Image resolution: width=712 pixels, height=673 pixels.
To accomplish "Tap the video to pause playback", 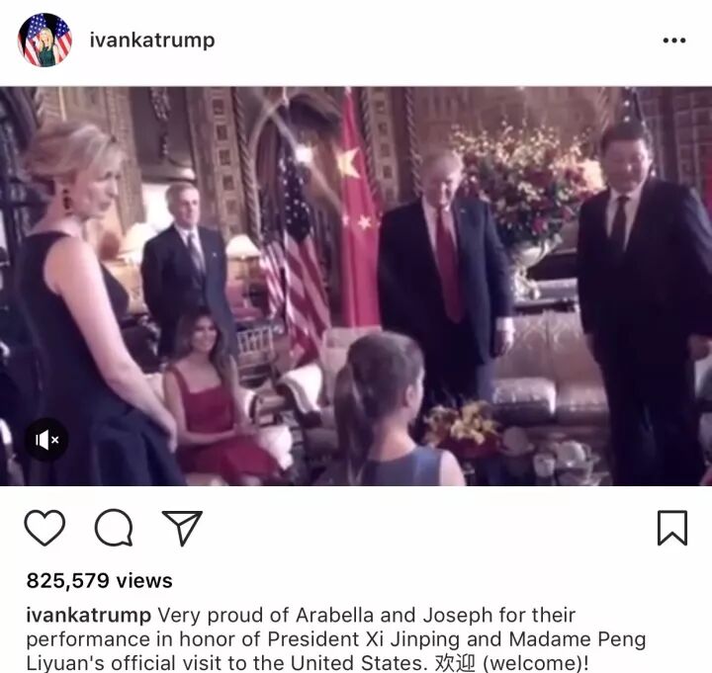I will pyautogui.click(x=356, y=286).
